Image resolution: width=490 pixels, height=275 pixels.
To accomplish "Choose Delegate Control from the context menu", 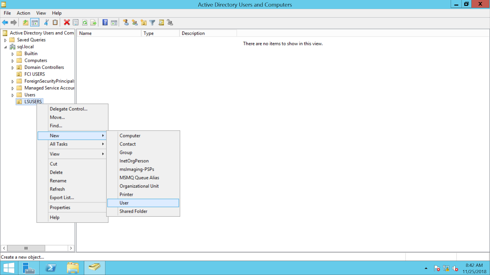I will coord(69,109).
